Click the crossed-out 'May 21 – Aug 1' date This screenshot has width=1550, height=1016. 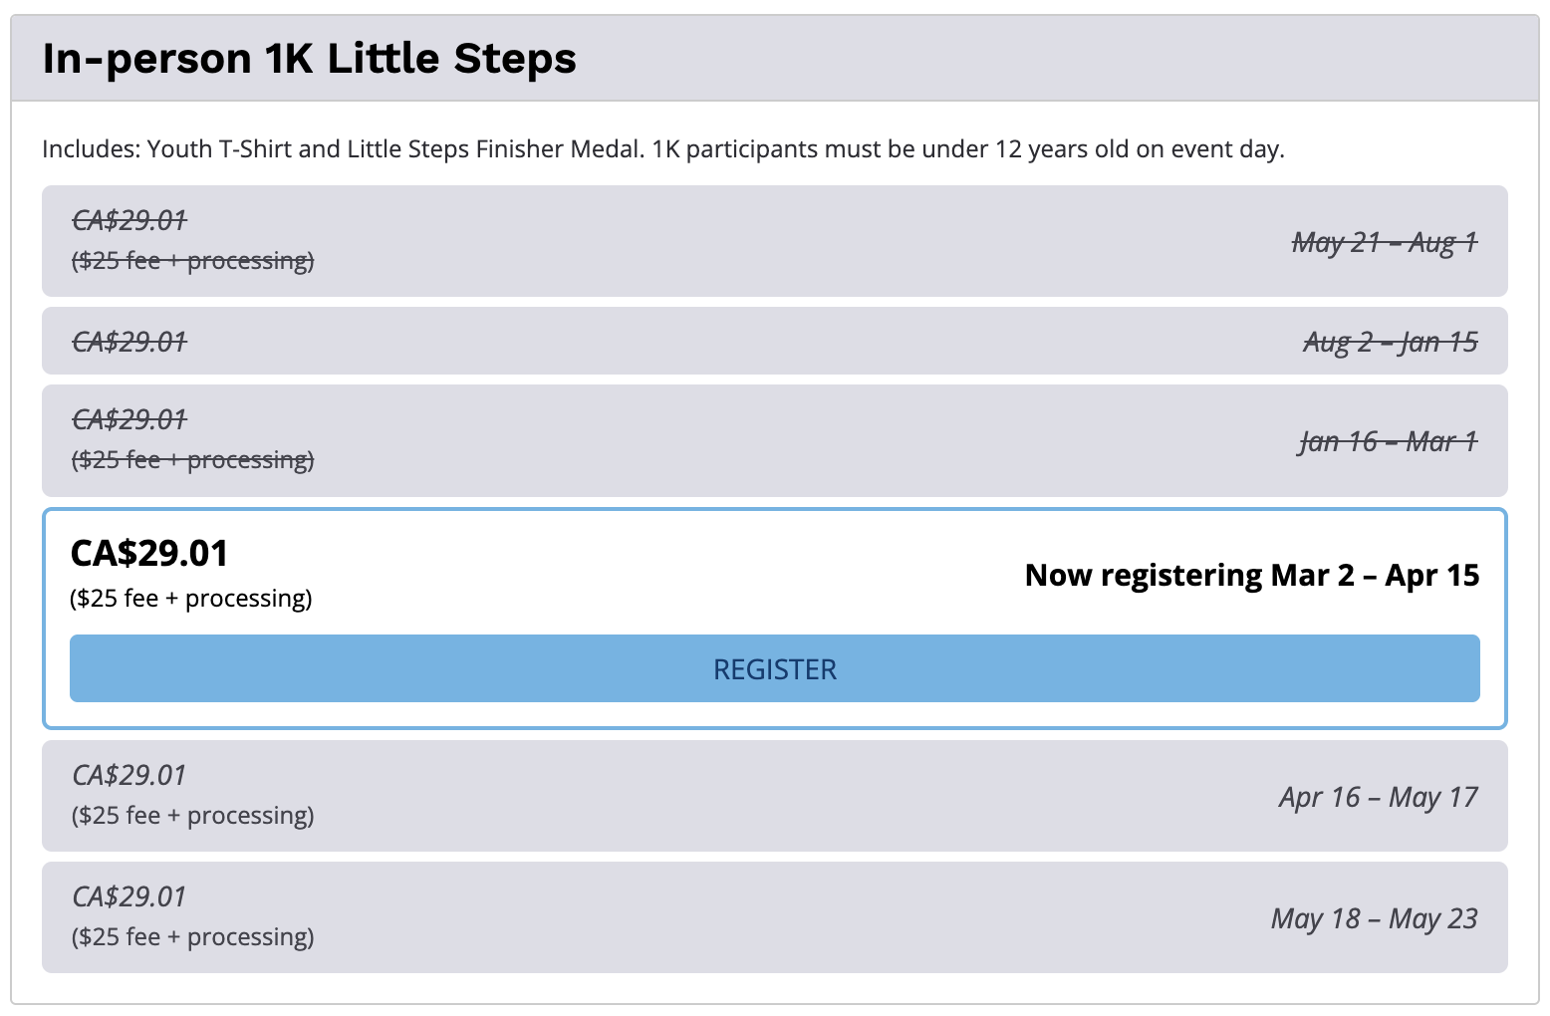click(1385, 242)
